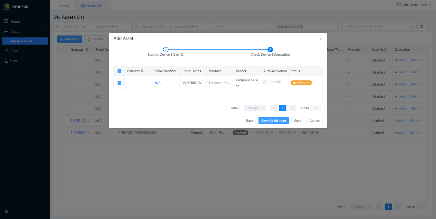Enable Auto Activation checkbox in dialog

pyautogui.click(x=265, y=82)
